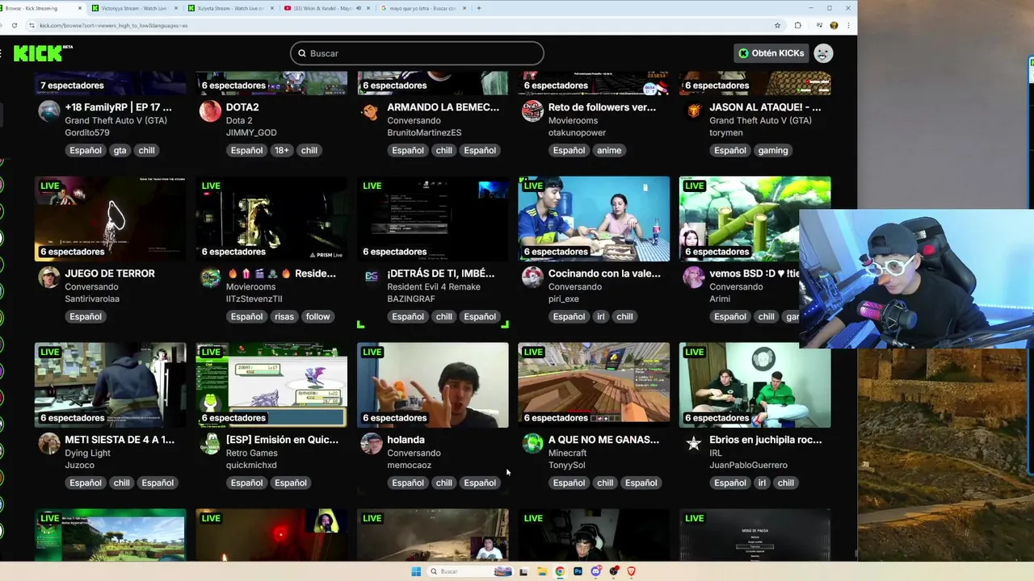Click otakunopower channel avatar
Viewport: 1034px width, 581px height.
coord(532,111)
